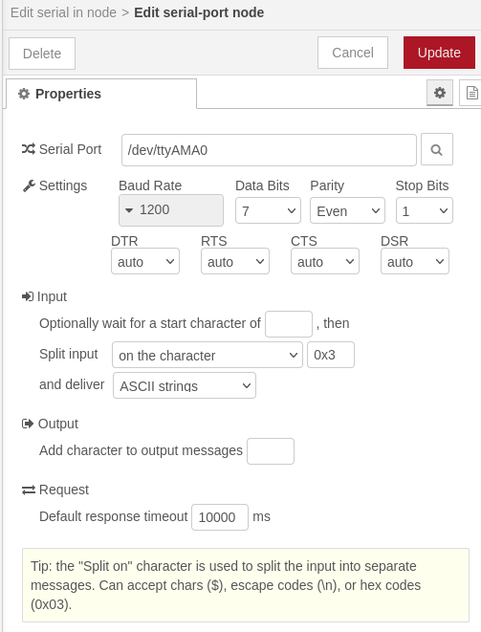Click the Delete button
The width and height of the screenshot is (481, 632).
pyautogui.click(x=42, y=54)
